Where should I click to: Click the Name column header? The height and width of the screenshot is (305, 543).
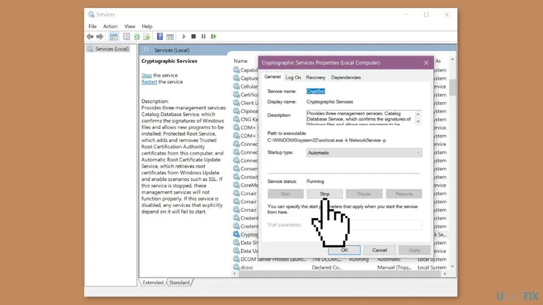(241, 61)
